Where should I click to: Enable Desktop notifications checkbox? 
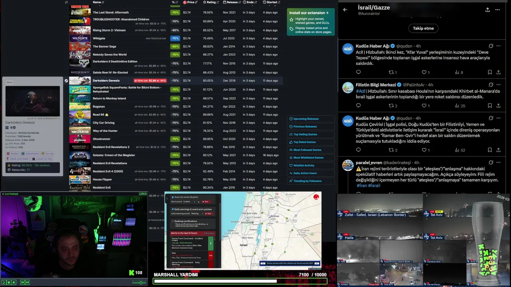point(173,221)
